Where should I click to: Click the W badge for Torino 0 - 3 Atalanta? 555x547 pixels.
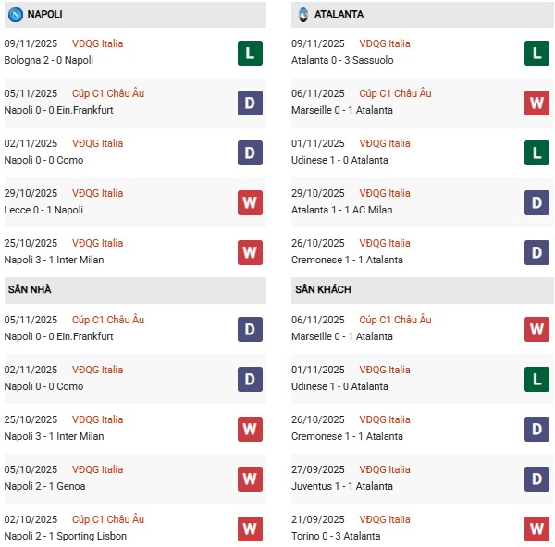click(536, 529)
